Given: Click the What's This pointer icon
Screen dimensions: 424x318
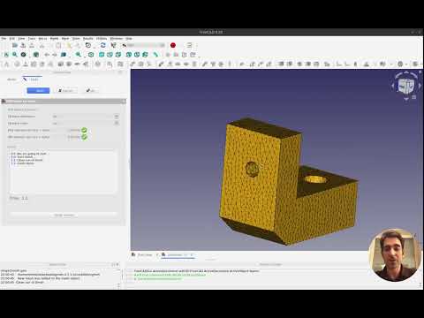Looking at the screenshot, I should pyautogui.click(x=113, y=45).
